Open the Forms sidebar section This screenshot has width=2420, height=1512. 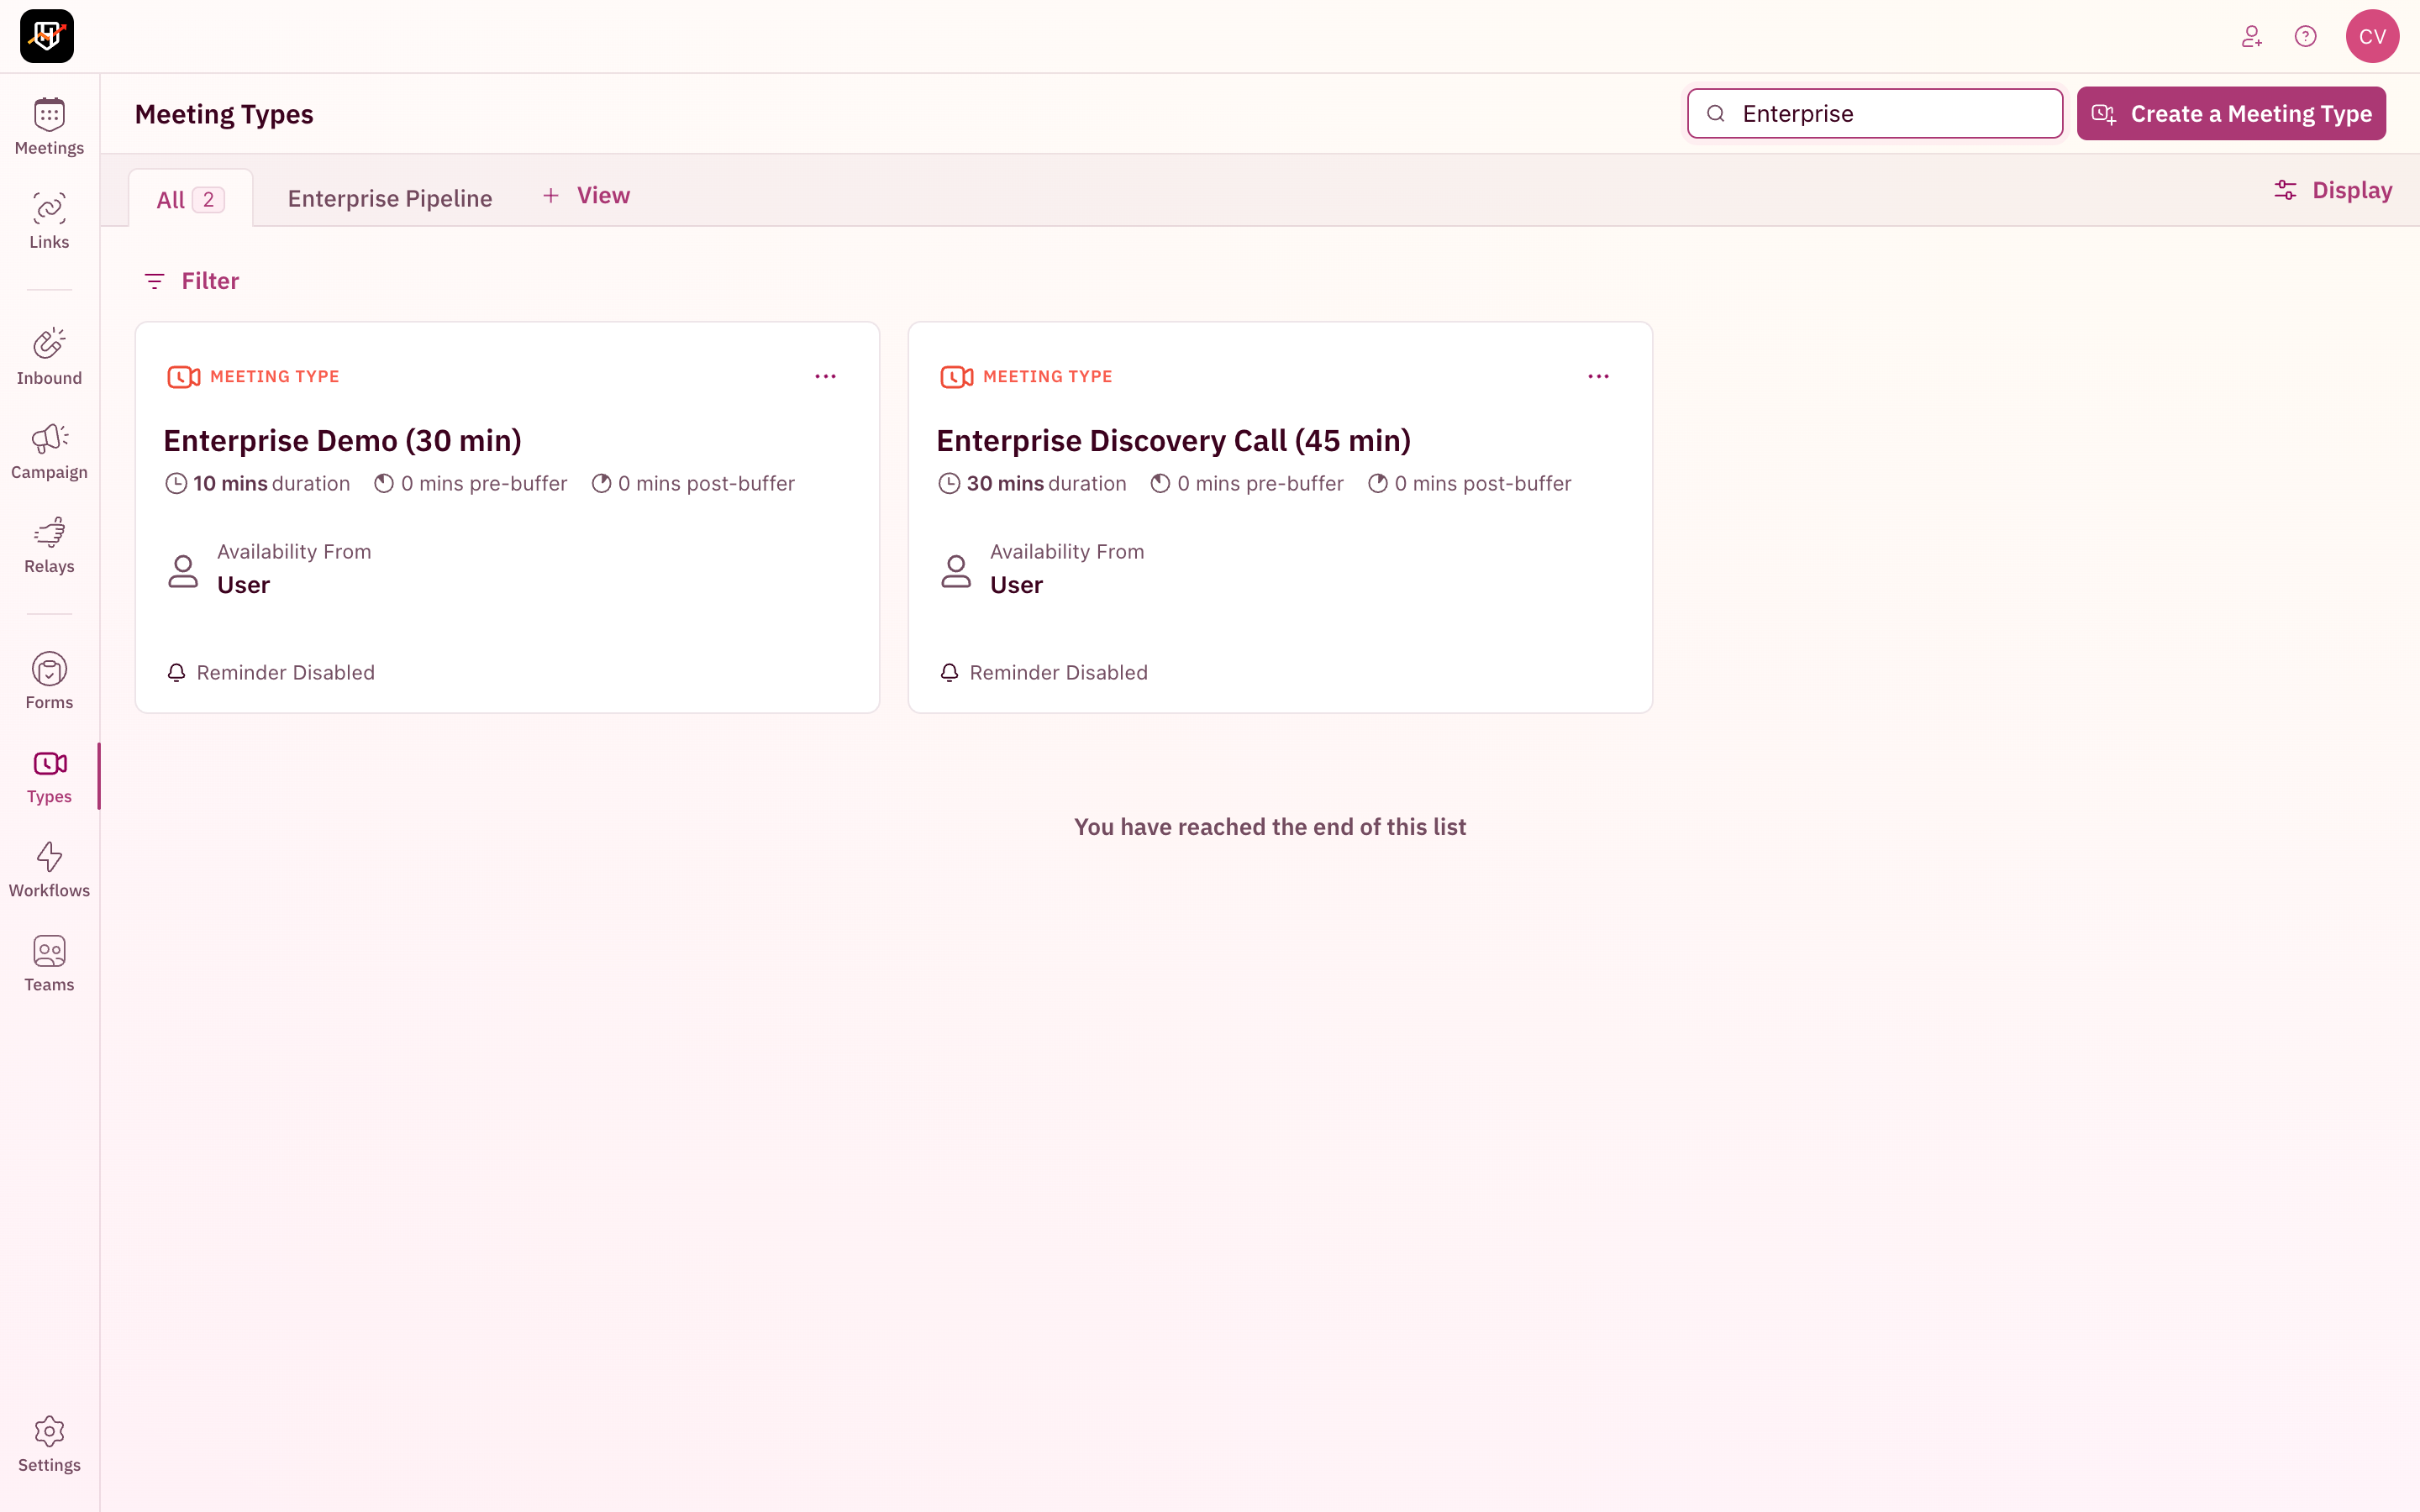[49, 681]
